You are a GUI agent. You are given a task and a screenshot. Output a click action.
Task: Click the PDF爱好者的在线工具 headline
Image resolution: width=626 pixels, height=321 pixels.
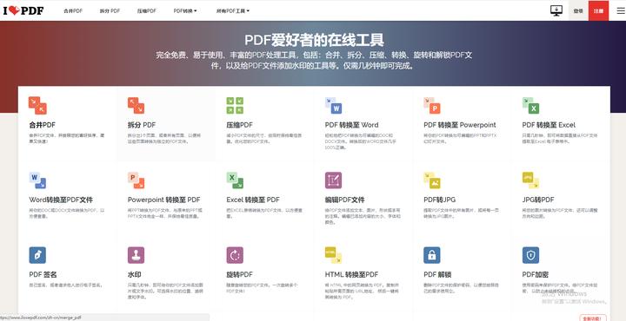click(x=314, y=40)
